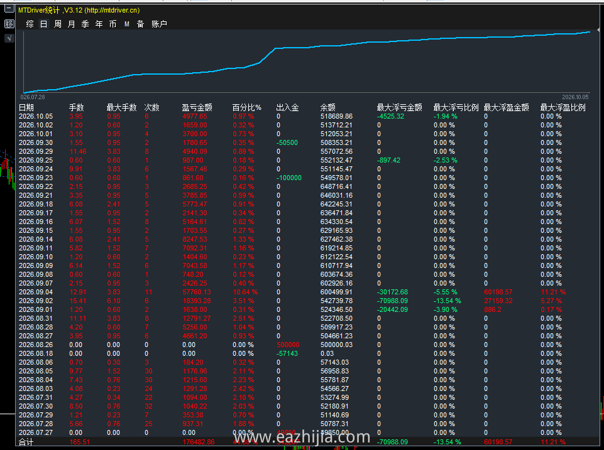Select the 年 yearly tab
Image resolution: width=604 pixels, height=450 pixels.
click(x=99, y=24)
